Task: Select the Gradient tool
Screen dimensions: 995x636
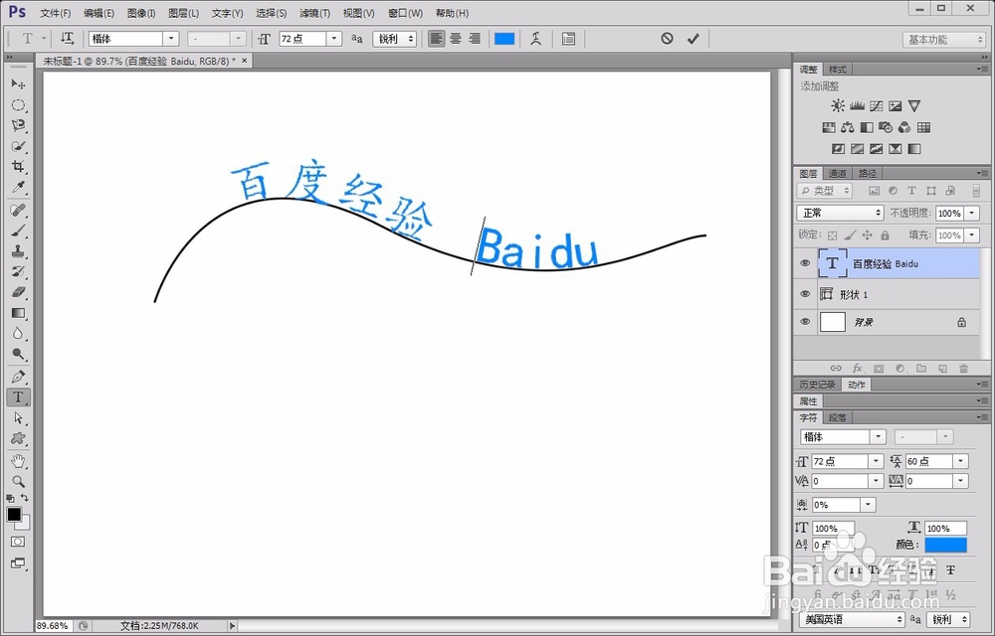Action: [18, 313]
